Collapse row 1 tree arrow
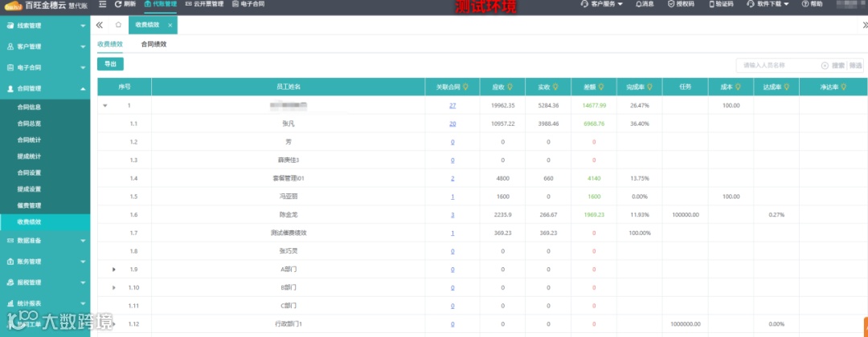 pos(105,106)
